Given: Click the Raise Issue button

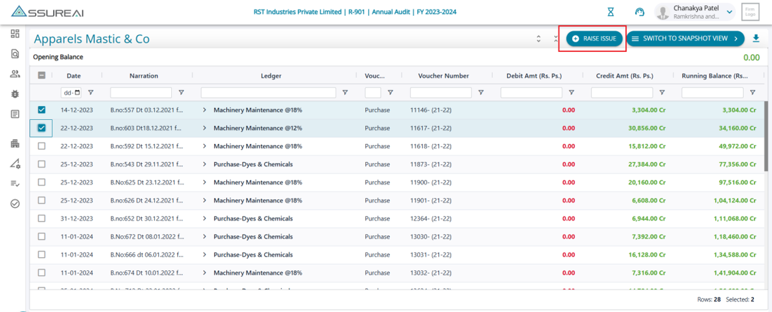Looking at the screenshot, I should pyautogui.click(x=594, y=39).
